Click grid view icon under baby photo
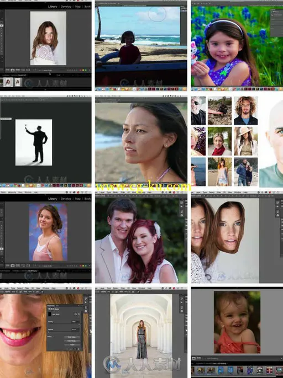The width and height of the screenshot is (283, 378). [199, 358]
